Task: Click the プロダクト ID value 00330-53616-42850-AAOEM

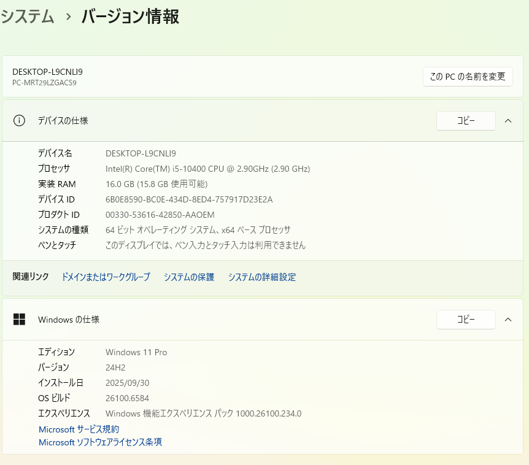Action: pyautogui.click(x=160, y=215)
